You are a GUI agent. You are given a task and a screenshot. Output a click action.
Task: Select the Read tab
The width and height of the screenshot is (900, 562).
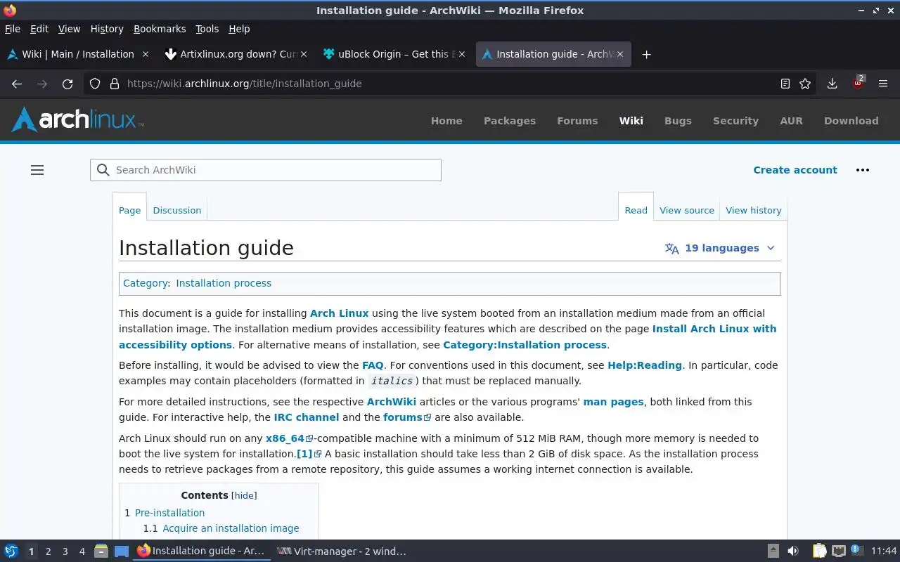pos(636,210)
